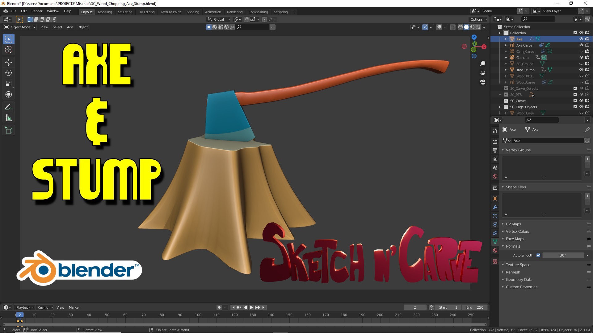Hide the Tree_Stump object in the viewport
Image resolution: width=593 pixels, height=333 pixels.
(581, 70)
